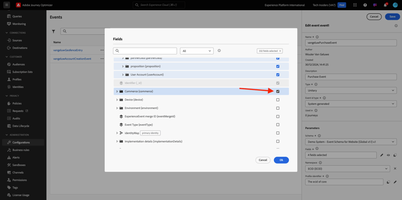Click the Name field vangeluwPurchaseEvent

pos(351,43)
